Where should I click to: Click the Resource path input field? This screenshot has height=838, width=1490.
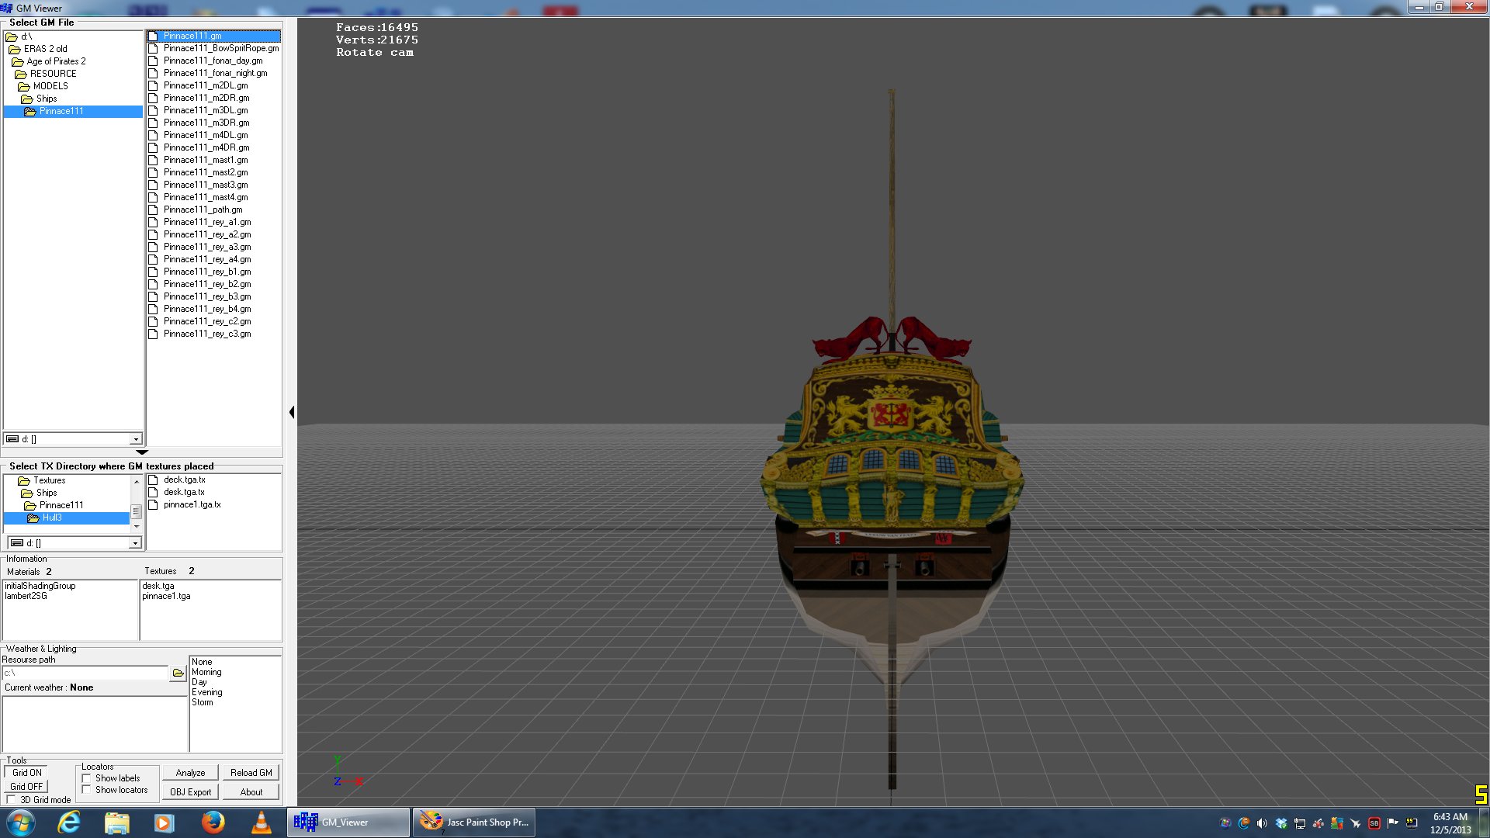click(x=85, y=673)
